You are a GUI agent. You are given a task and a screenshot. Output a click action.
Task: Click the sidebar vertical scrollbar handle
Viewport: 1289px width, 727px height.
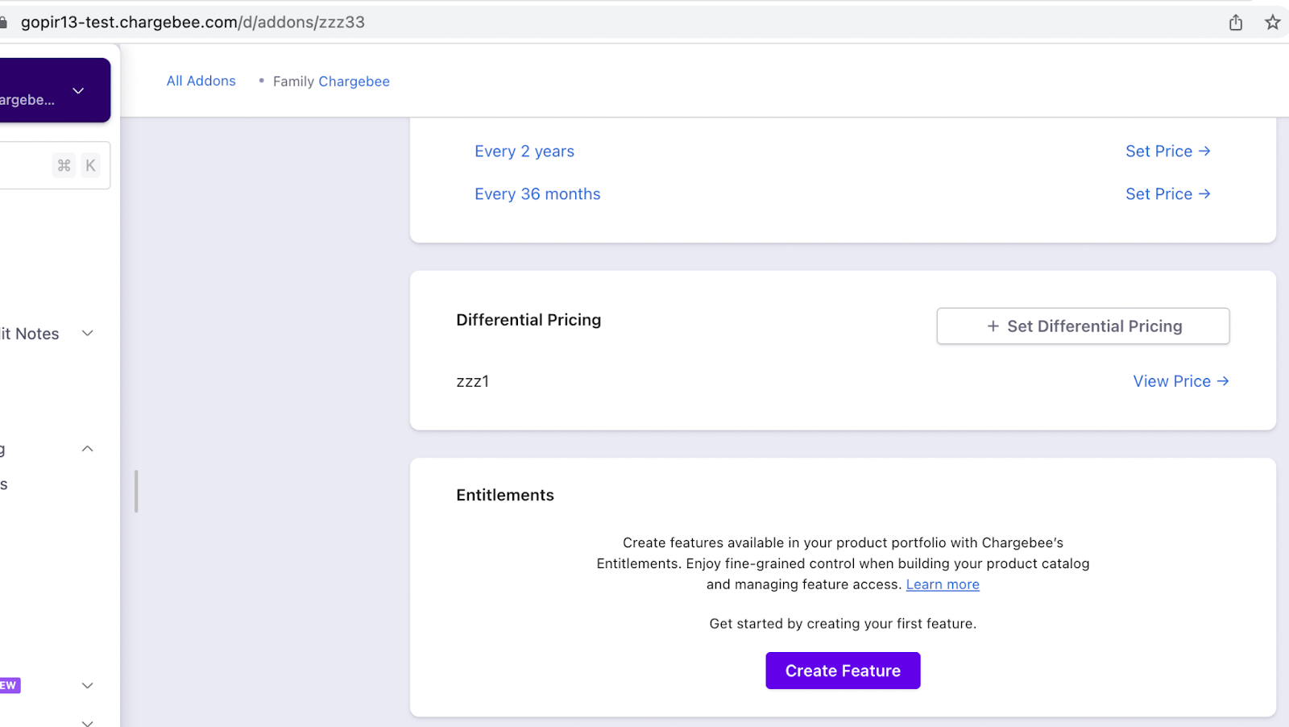pyautogui.click(x=136, y=491)
